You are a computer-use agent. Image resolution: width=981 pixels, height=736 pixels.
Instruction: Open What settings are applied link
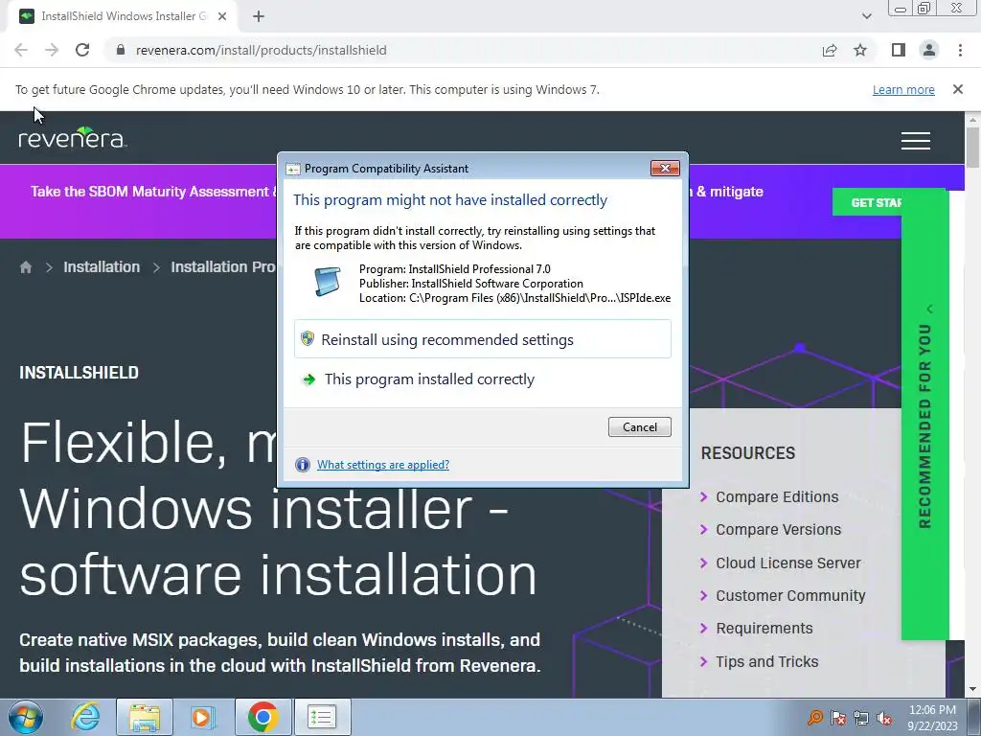(x=383, y=465)
